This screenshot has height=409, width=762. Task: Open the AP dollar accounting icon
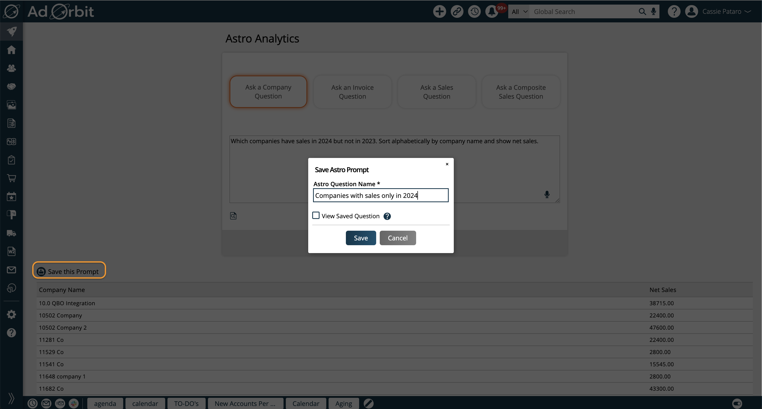(11, 142)
